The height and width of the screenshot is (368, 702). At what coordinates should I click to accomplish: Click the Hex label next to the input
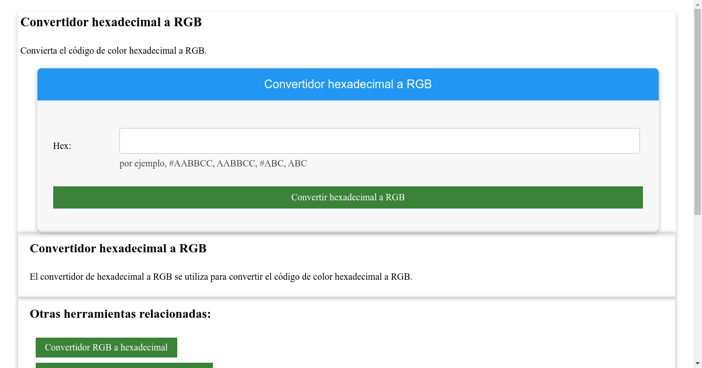tap(61, 145)
